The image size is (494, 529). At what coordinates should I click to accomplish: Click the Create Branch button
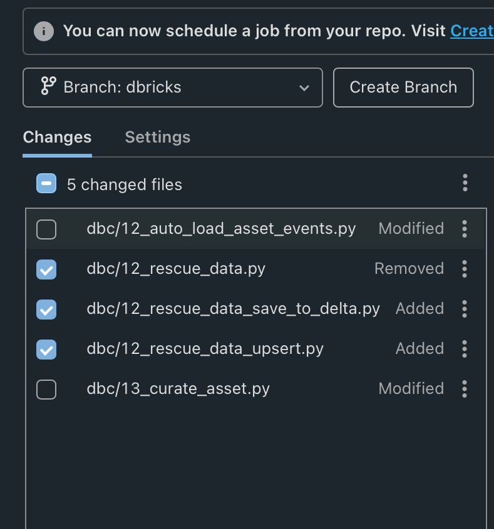(403, 88)
